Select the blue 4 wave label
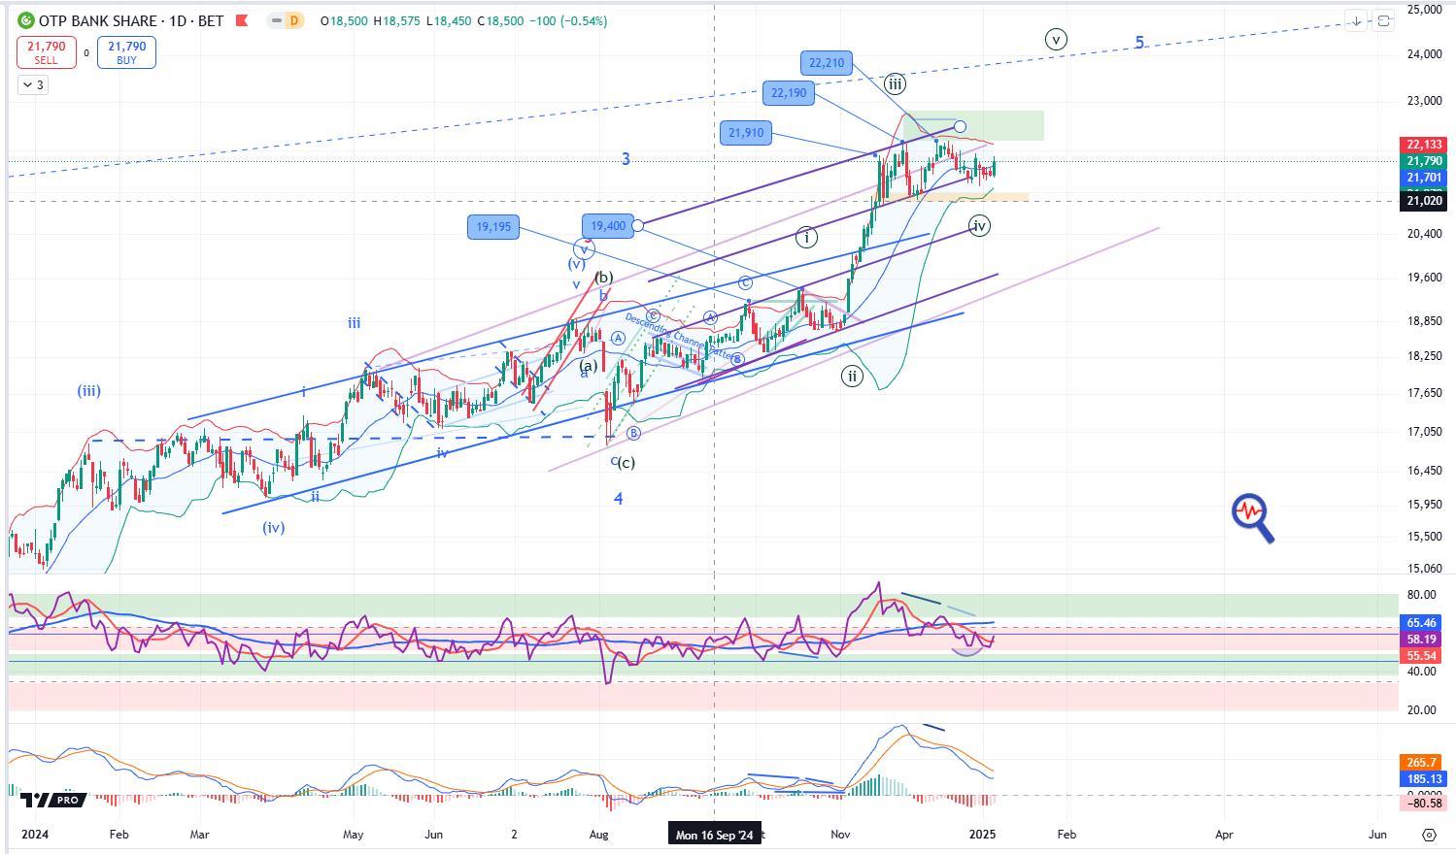The image size is (1456, 854). pyautogui.click(x=619, y=499)
